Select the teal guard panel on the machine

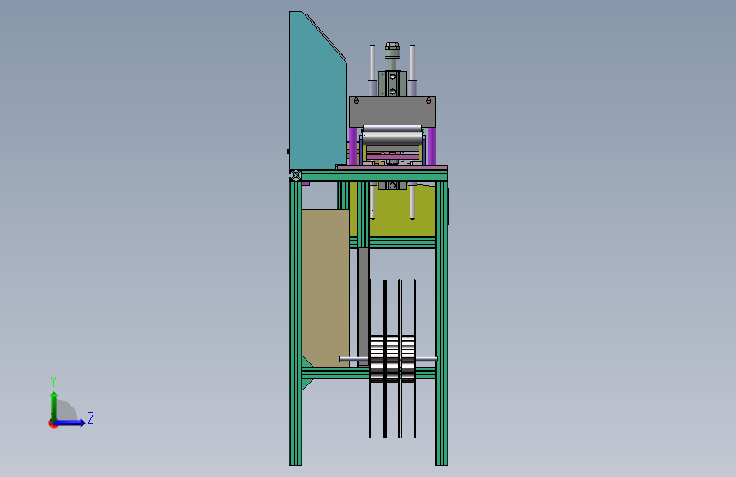pyautogui.click(x=317, y=94)
